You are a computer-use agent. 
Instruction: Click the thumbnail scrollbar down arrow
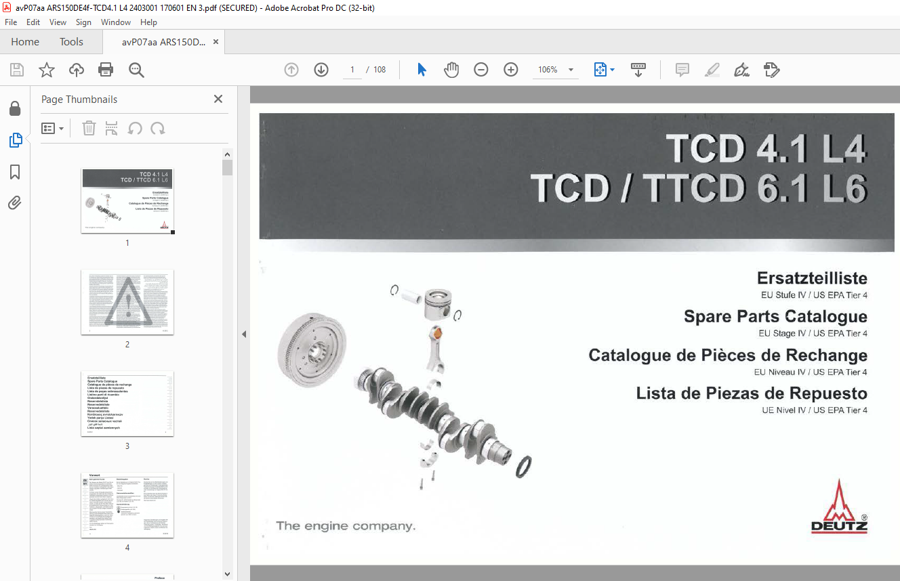228,574
